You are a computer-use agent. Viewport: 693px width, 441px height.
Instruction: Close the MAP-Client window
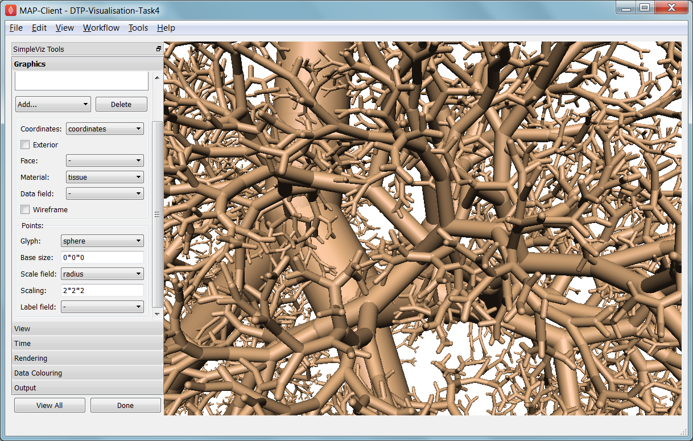pos(670,8)
